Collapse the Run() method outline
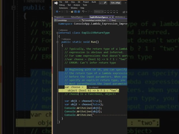The height and width of the screenshot is (134, 179). pos(57,42)
